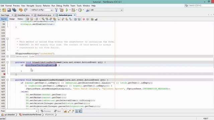Switch to the ObatControl.java tab
This screenshot has height=120, width=214.
44,15
